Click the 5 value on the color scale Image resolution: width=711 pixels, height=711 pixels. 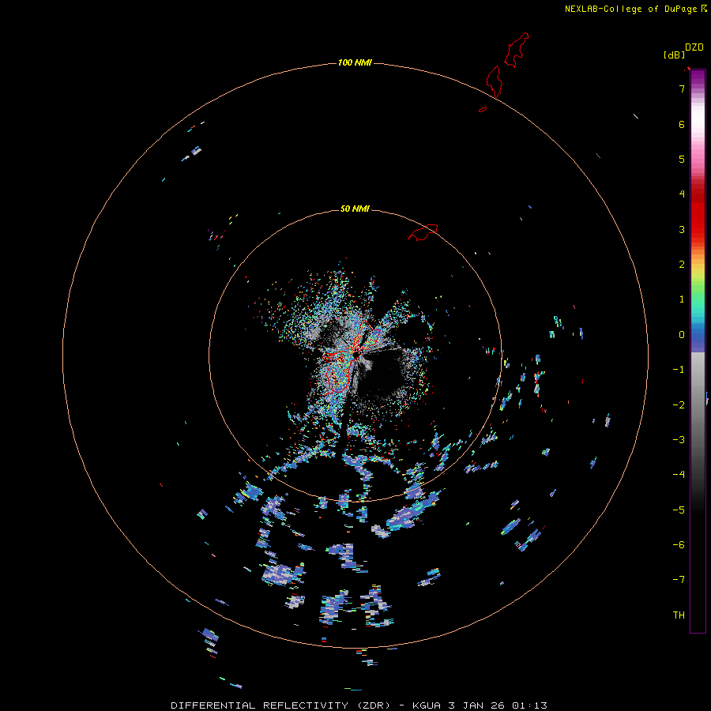[682, 159]
